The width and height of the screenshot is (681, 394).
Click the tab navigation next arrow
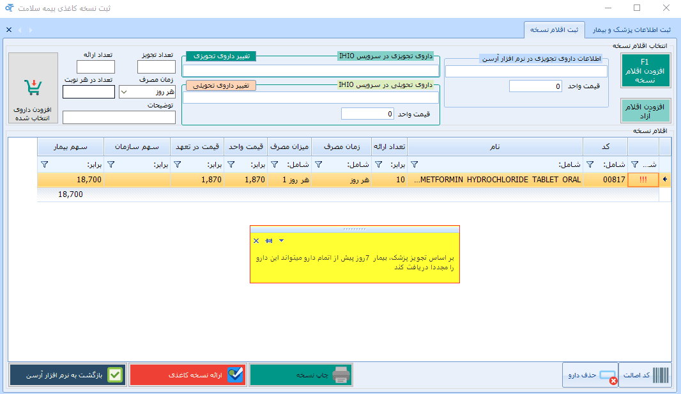(31, 30)
